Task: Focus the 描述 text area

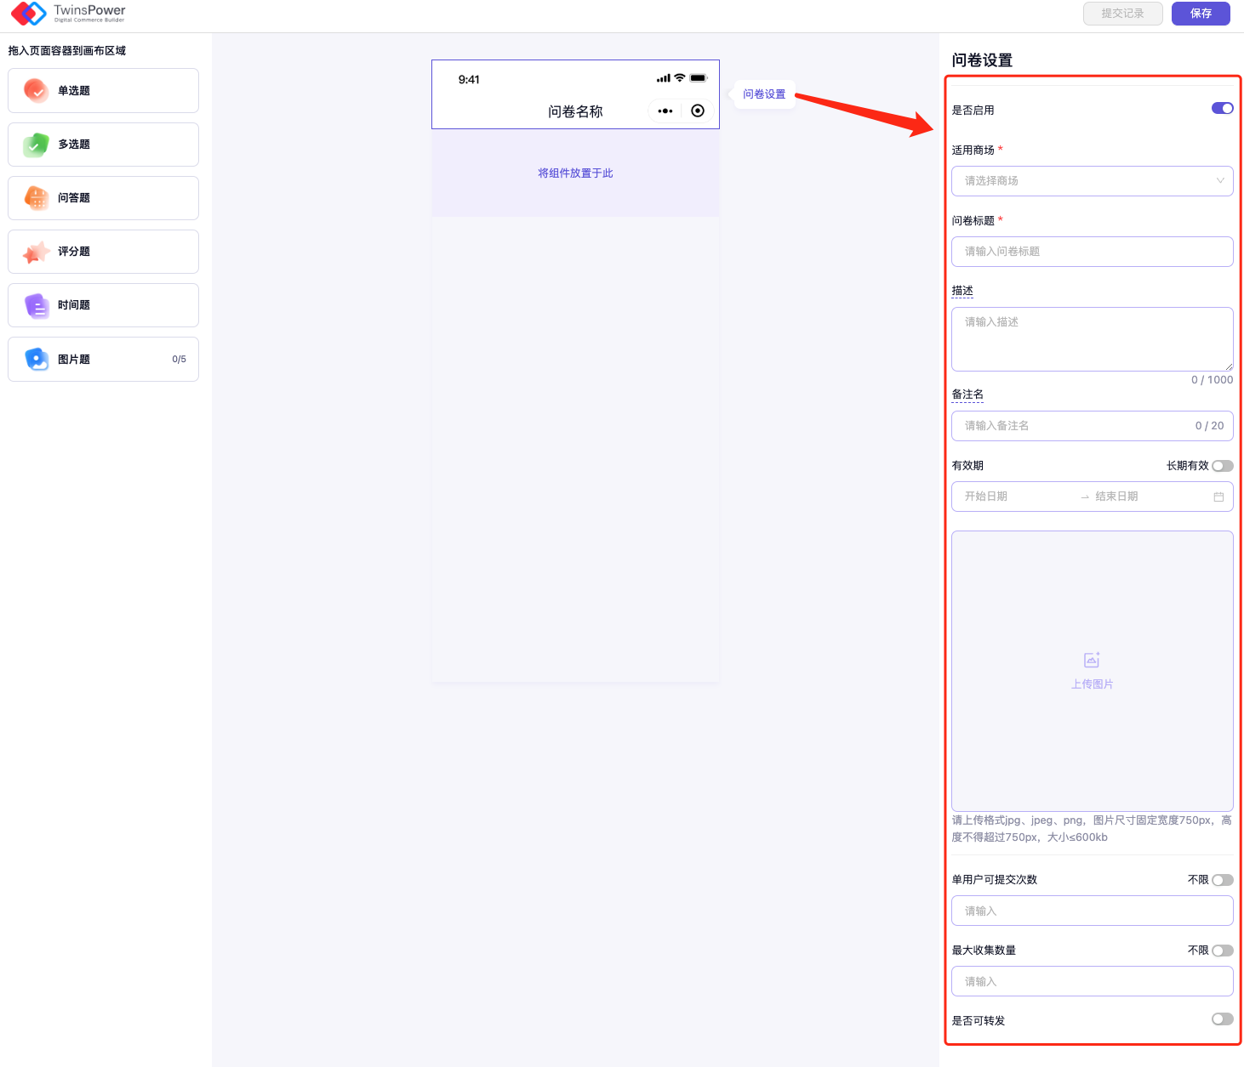Action: pyautogui.click(x=1092, y=338)
